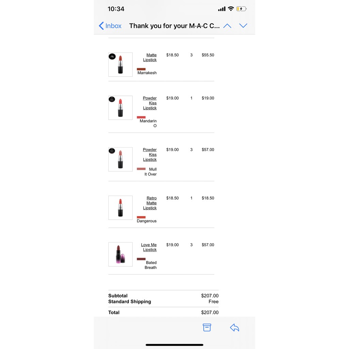Tap the Bated Breath color swatch
This screenshot has height=349, width=349.
(x=141, y=259)
